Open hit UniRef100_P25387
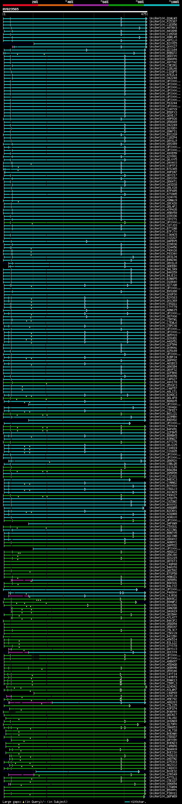This screenshot has width=182, height=804. click(163, 22)
